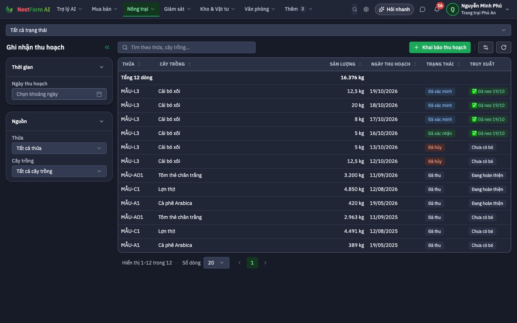Click the Khai báo thu hoạch button

[440, 47]
